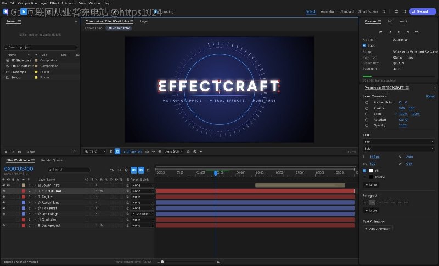Screen dimensions: 439x266
Task: Open the Composition menu
Action: point(27,3)
